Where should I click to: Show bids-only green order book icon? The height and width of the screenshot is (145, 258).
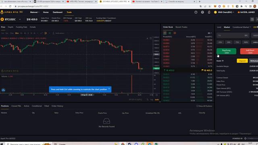(170, 33)
